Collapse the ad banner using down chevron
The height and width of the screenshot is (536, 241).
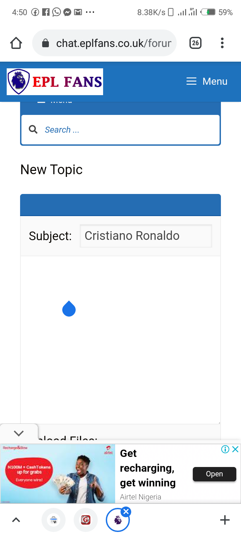coord(19,433)
